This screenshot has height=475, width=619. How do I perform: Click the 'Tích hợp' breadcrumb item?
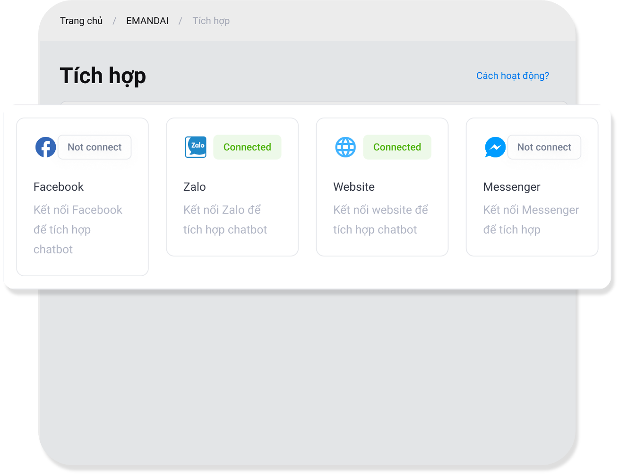(211, 21)
